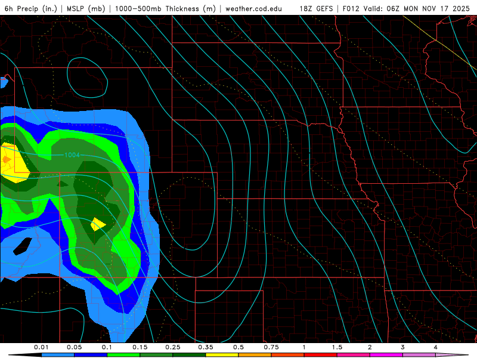The height and width of the screenshot is (358, 477).
Task: Click the colorbar label reading 2
Action: click(x=370, y=347)
